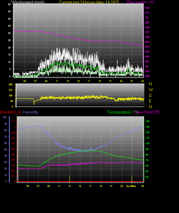This screenshot has height=213, width=179.
Task: Click the 140 temperature scale value
Action: point(147,121)
